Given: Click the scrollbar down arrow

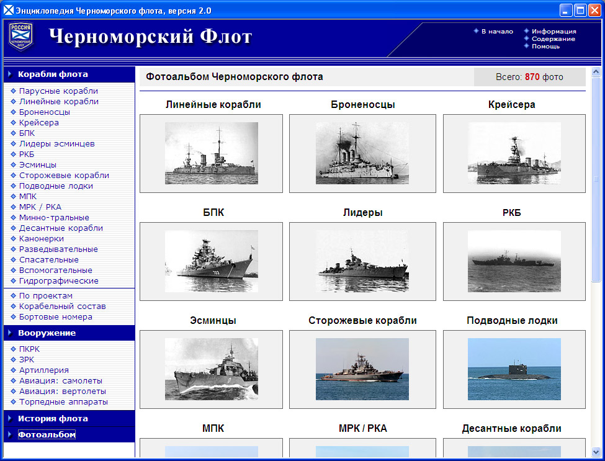Looking at the screenshot, I should pos(596,452).
